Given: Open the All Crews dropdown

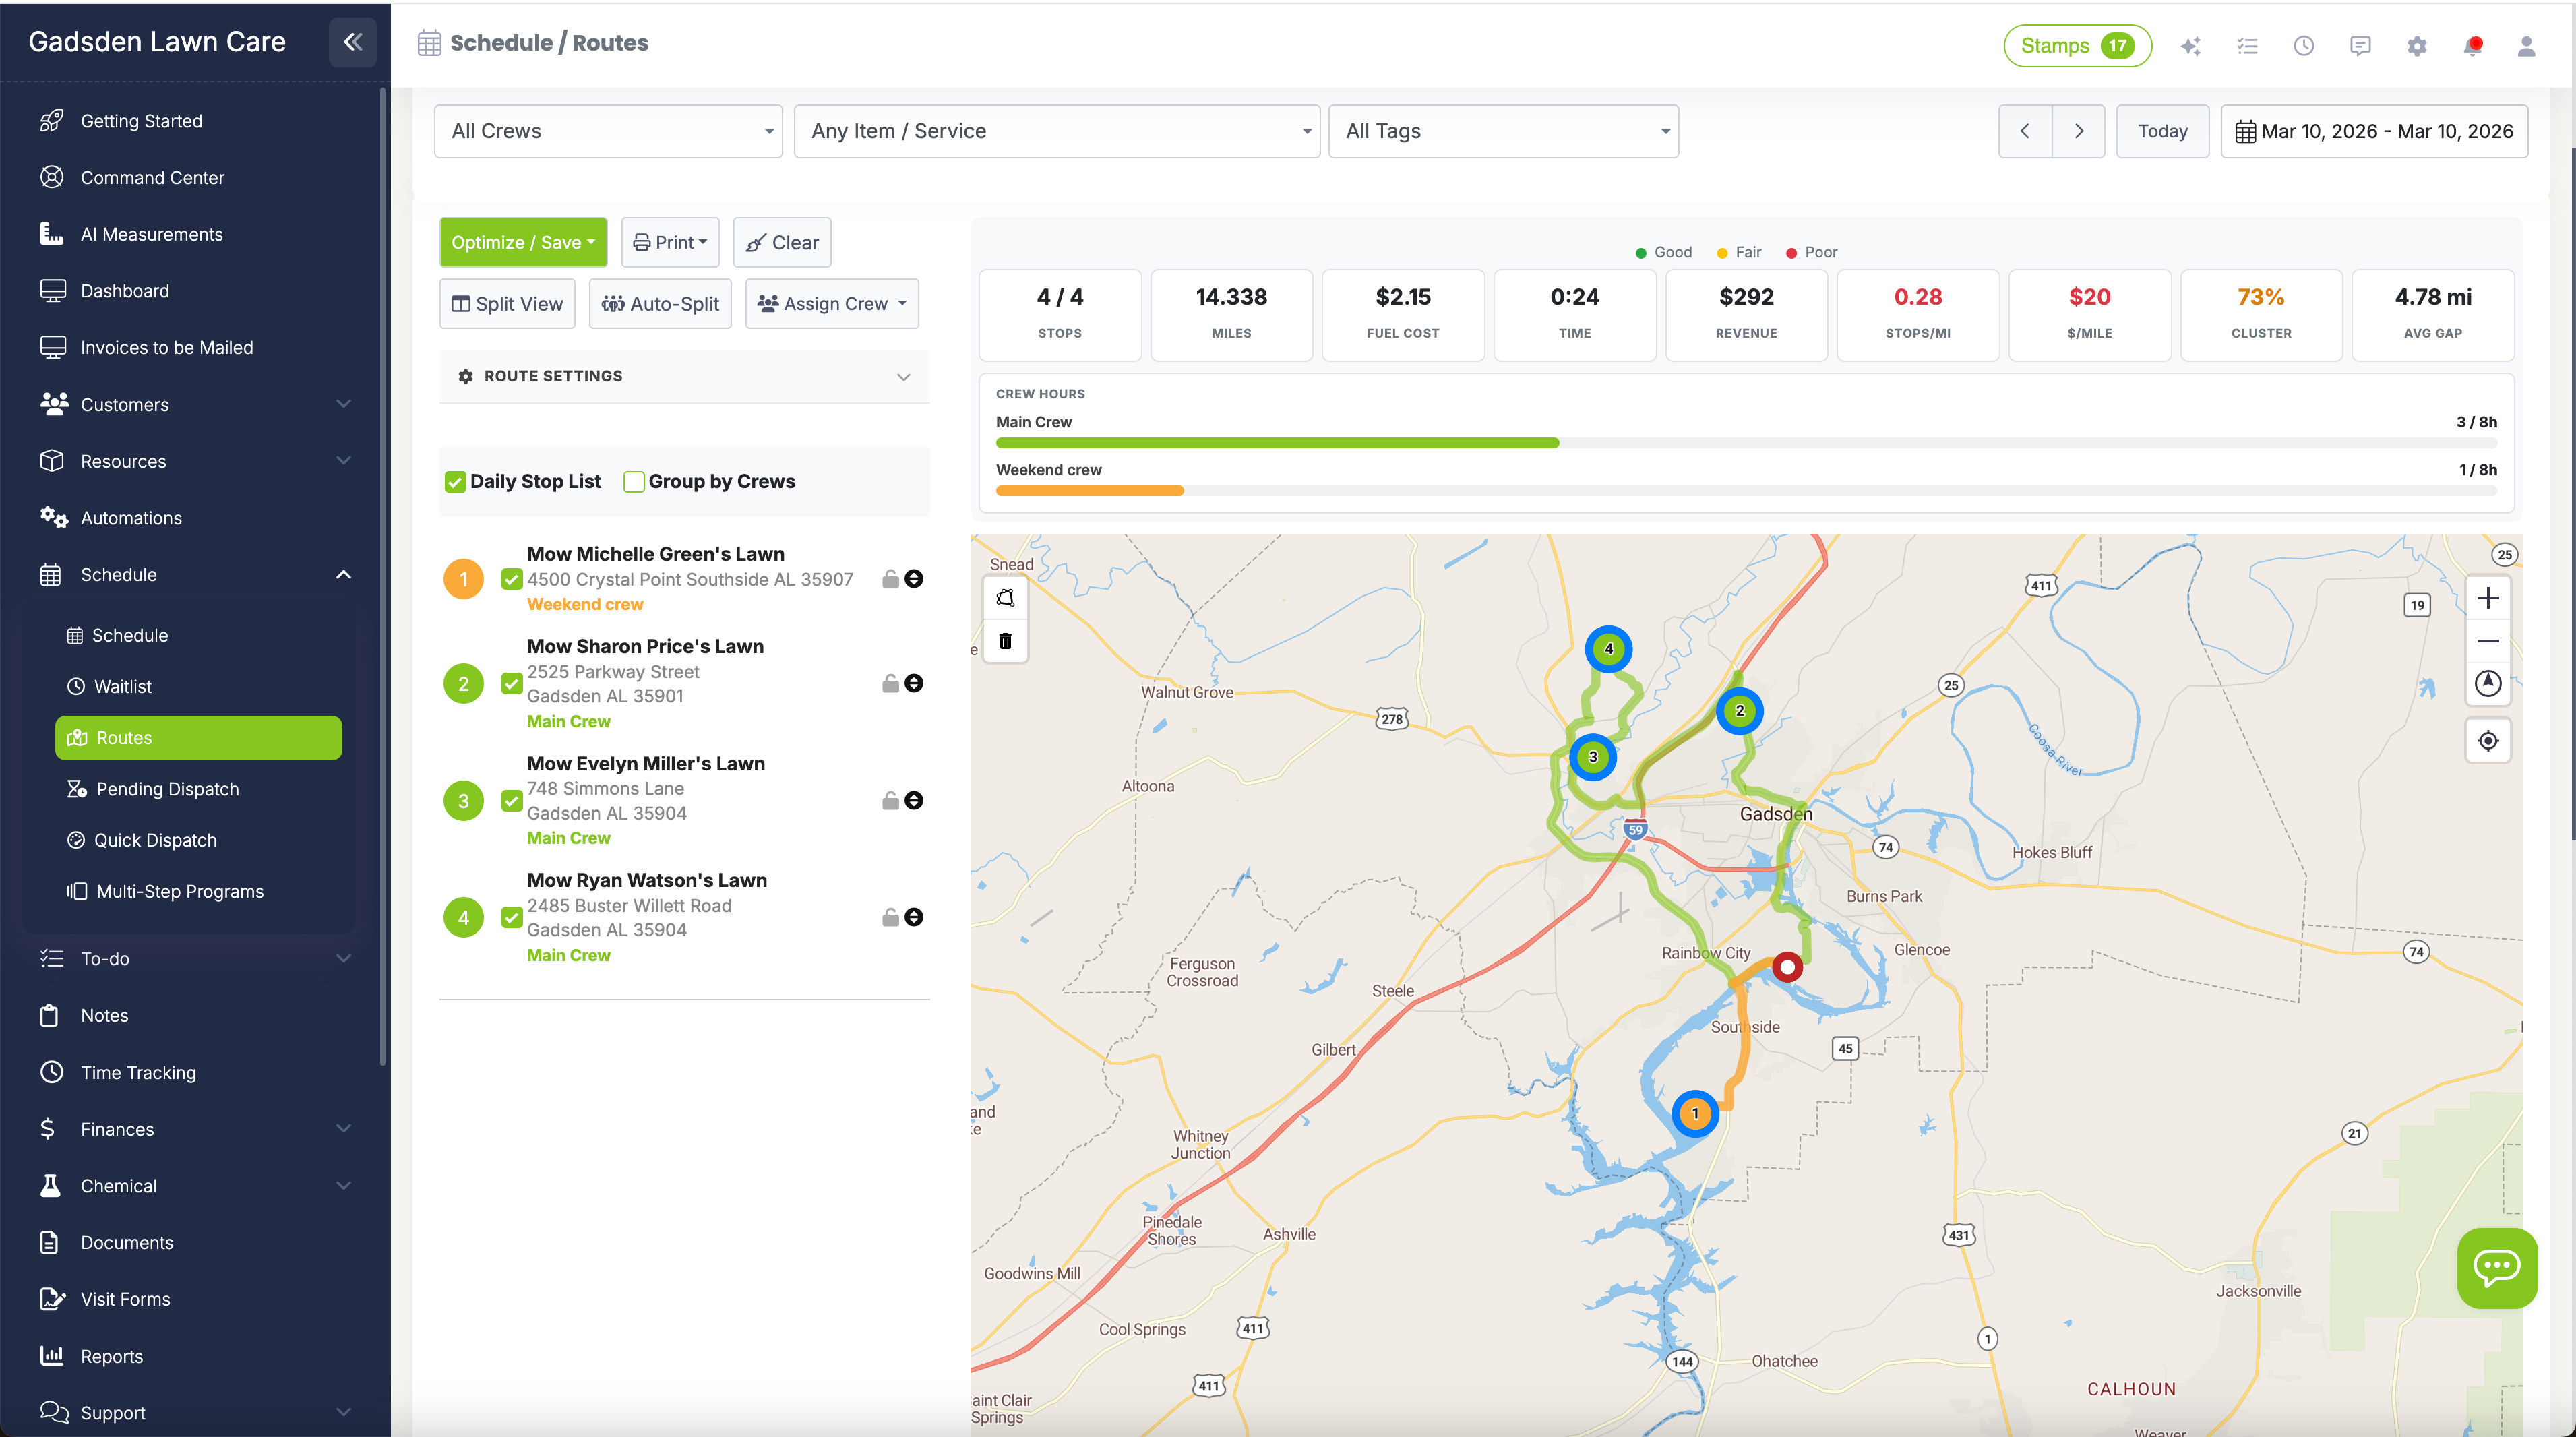Looking at the screenshot, I should pos(607,130).
